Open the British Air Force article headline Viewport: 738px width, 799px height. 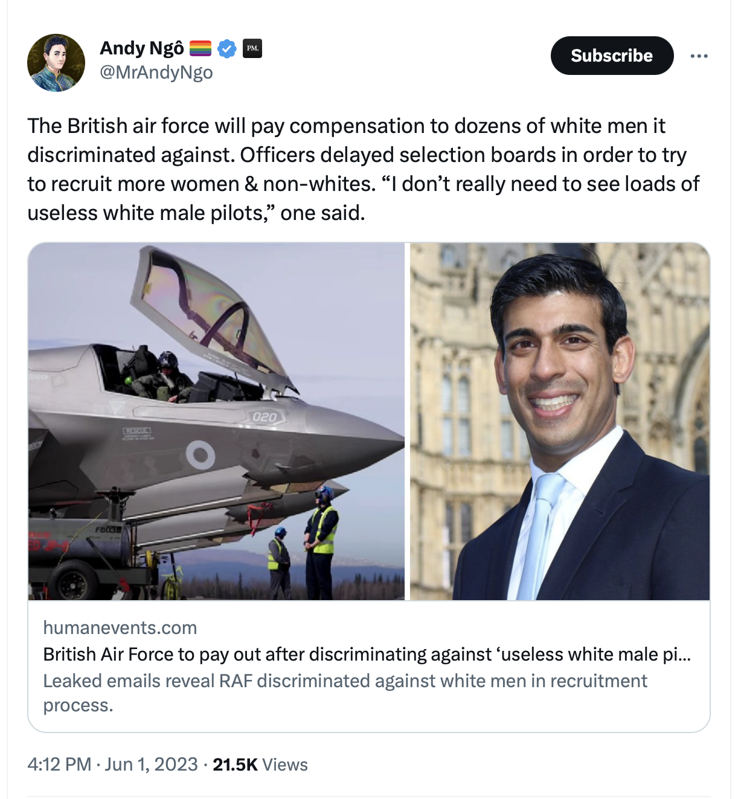point(367,654)
